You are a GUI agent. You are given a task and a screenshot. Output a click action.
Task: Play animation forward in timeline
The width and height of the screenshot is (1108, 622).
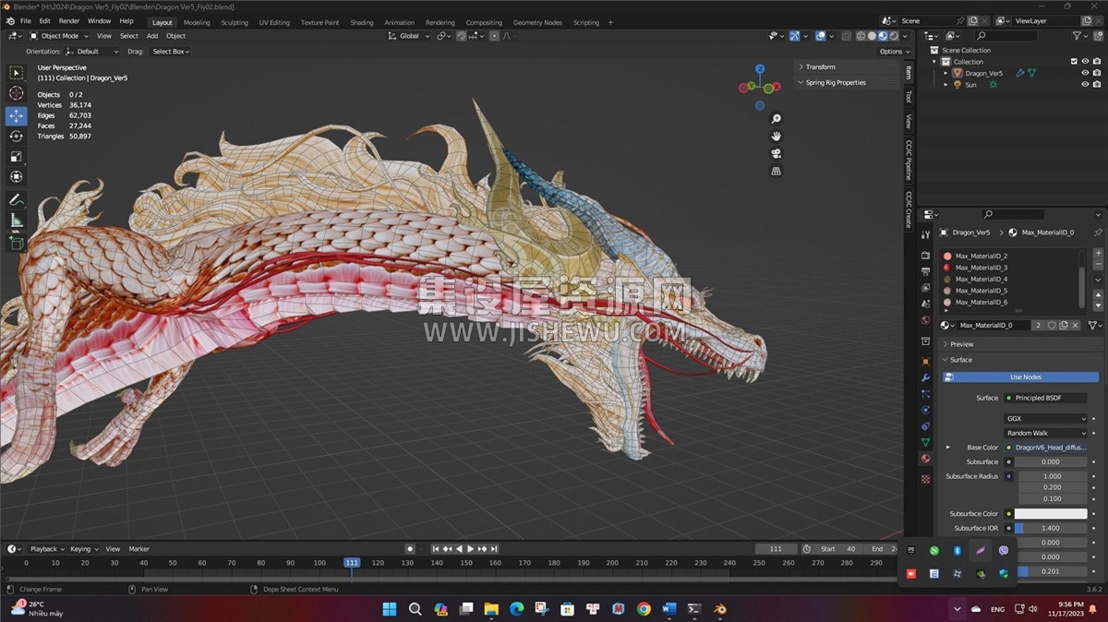(x=470, y=549)
